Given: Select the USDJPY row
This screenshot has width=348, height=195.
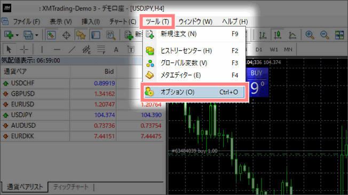Looking at the screenshot, I should coord(82,115).
